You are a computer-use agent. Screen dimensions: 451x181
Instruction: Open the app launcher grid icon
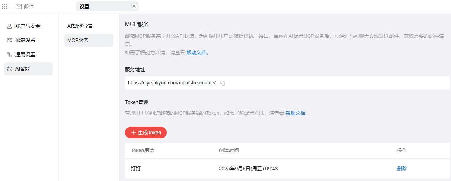[x=5, y=6]
